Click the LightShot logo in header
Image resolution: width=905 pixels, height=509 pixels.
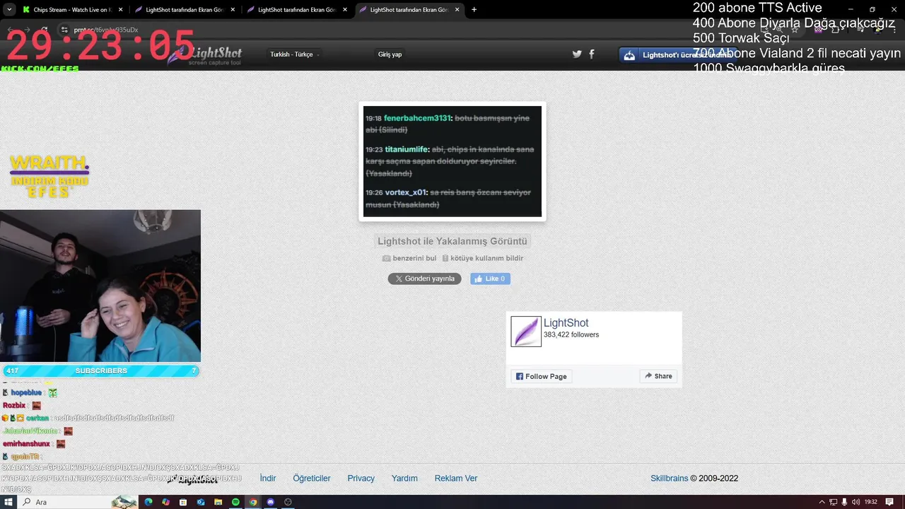(x=205, y=55)
